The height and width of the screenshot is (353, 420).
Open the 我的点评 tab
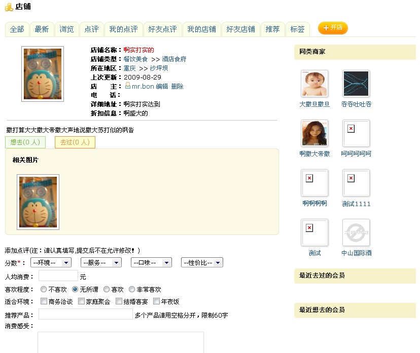124,29
